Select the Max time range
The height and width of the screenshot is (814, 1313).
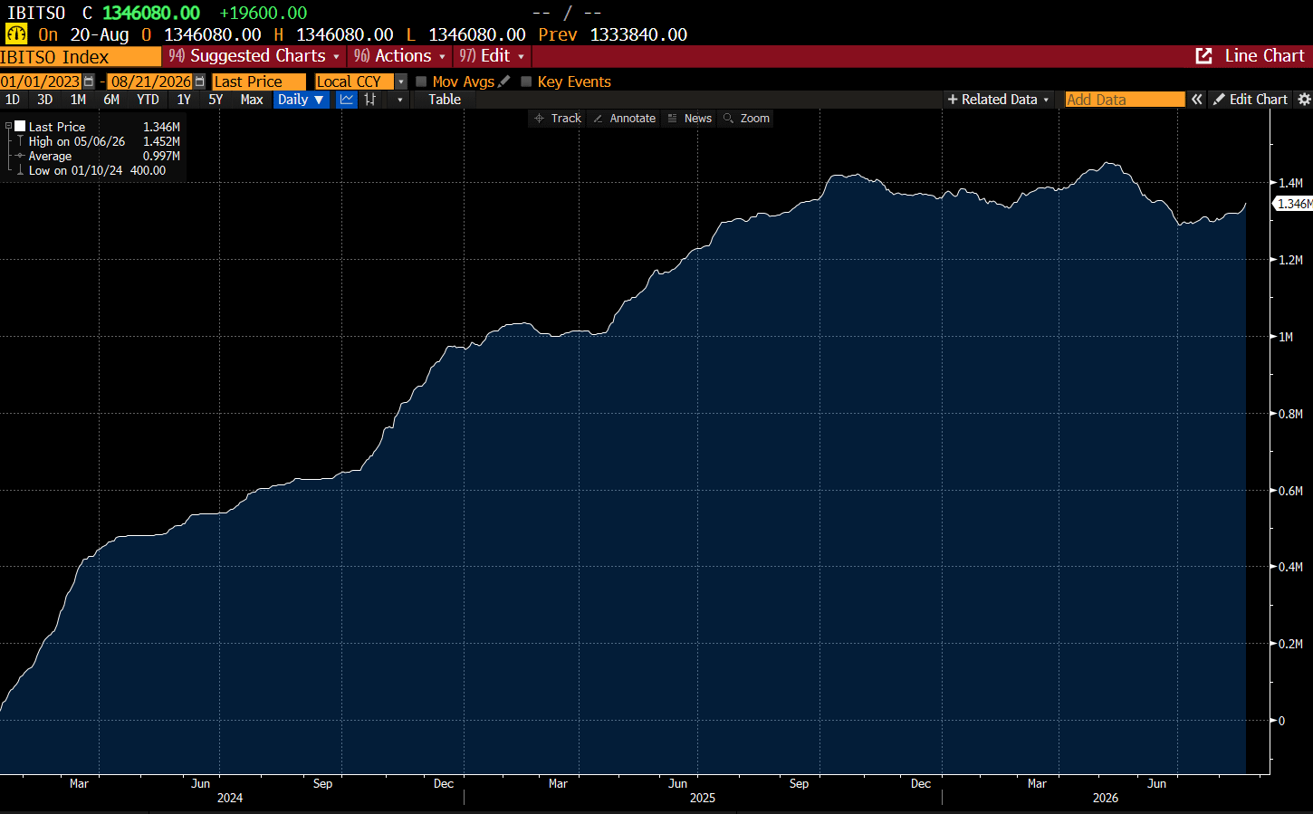[252, 100]
